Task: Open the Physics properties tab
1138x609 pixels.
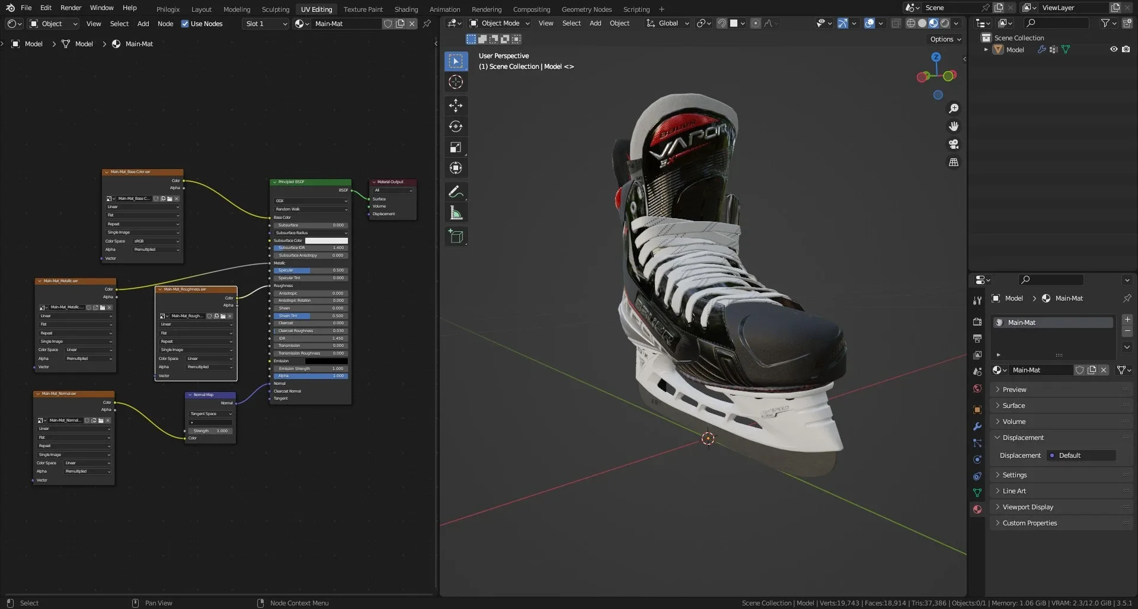Action: click(x=977, y=460)
